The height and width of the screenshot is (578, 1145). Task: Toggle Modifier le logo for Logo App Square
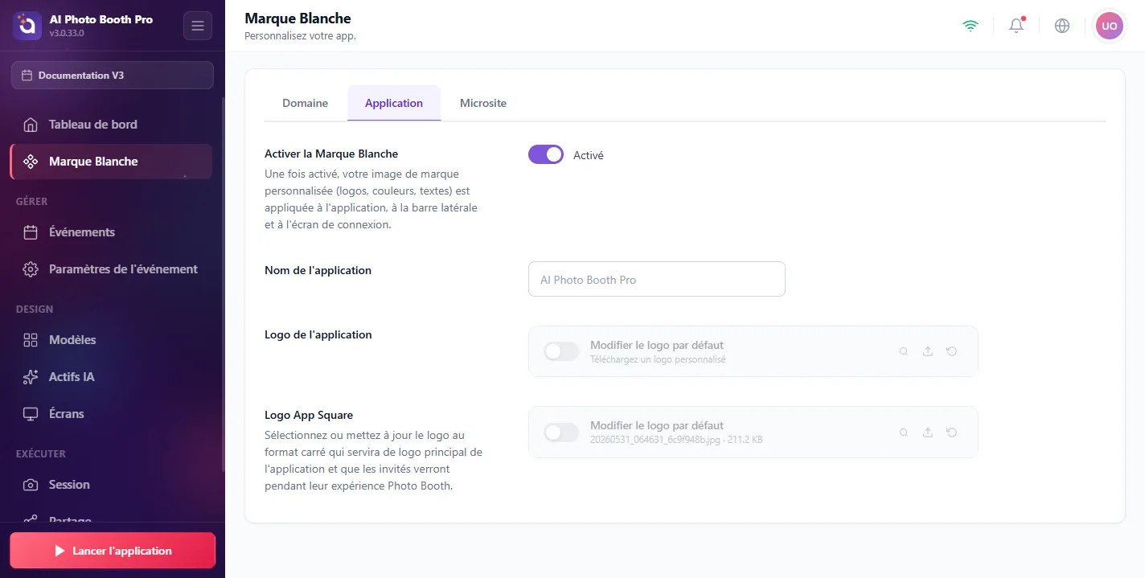click(561, 432)
